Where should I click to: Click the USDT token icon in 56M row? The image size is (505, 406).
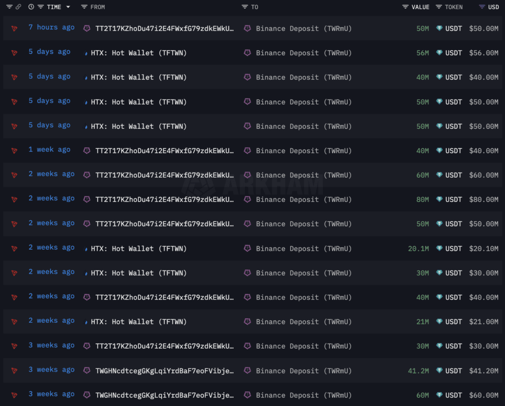point(439,53)
